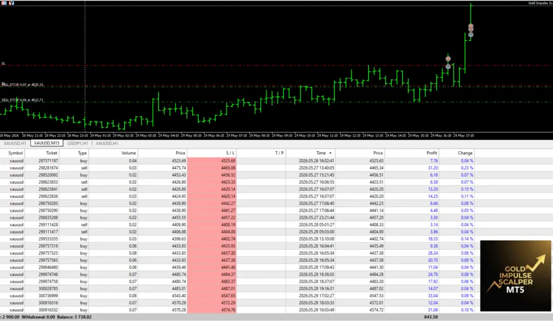Viewport: 553px width, 321px height.
Task: Switch to XAUUSD,M15 chart tab
Action: point(46,143)
